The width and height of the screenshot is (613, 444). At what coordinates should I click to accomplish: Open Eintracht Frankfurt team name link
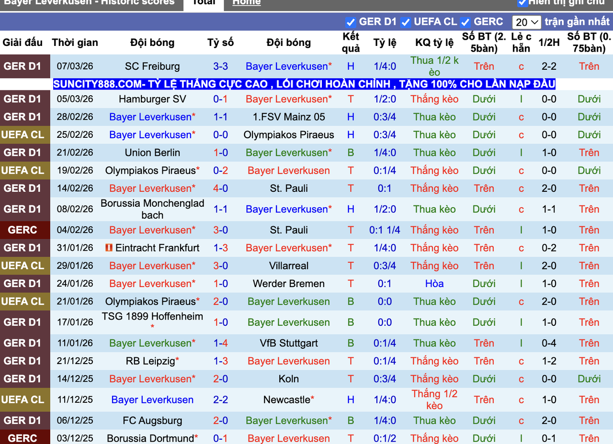[x=158, y=248]
